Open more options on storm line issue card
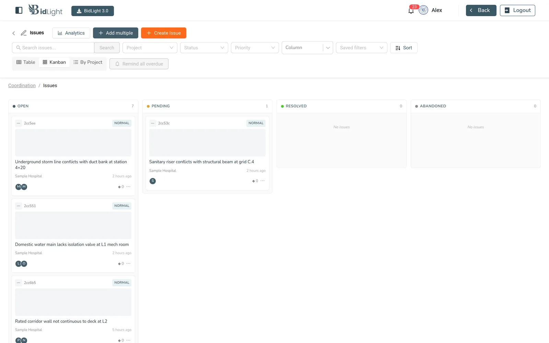549x343 pixels. click(x=128, y=187)
